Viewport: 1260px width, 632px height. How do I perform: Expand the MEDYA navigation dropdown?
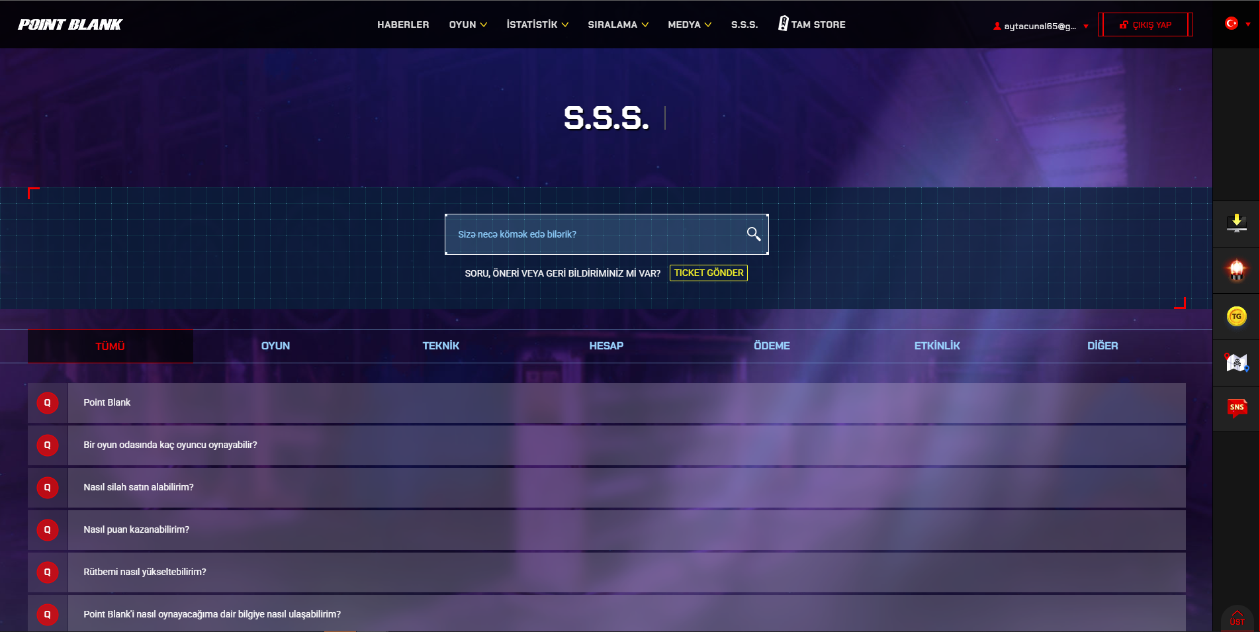(x=690, y=24)
